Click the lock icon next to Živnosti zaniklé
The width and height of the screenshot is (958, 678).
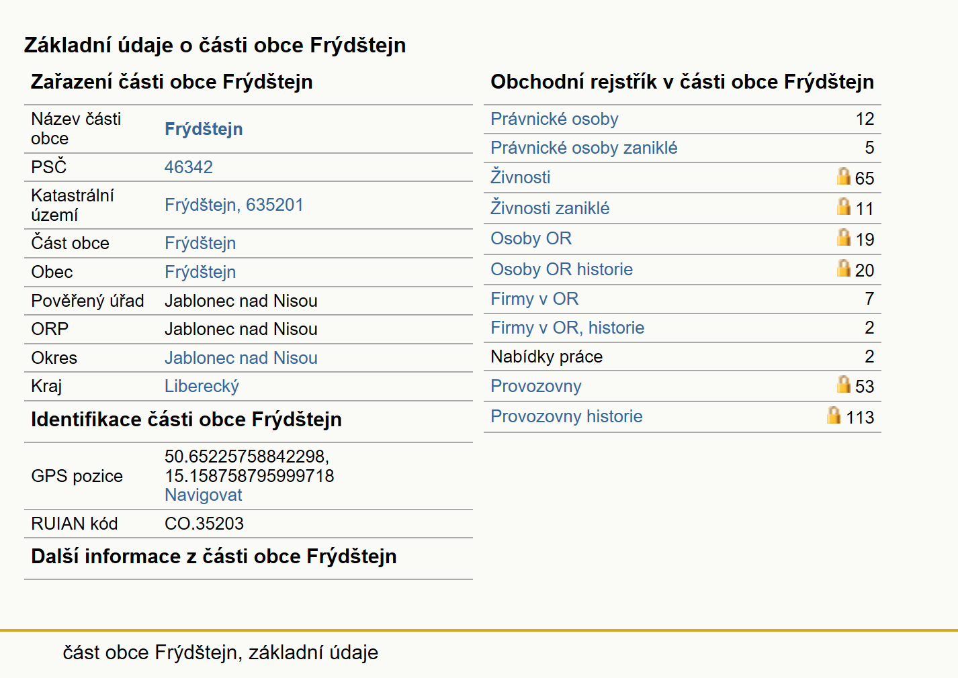pos(844,207)
